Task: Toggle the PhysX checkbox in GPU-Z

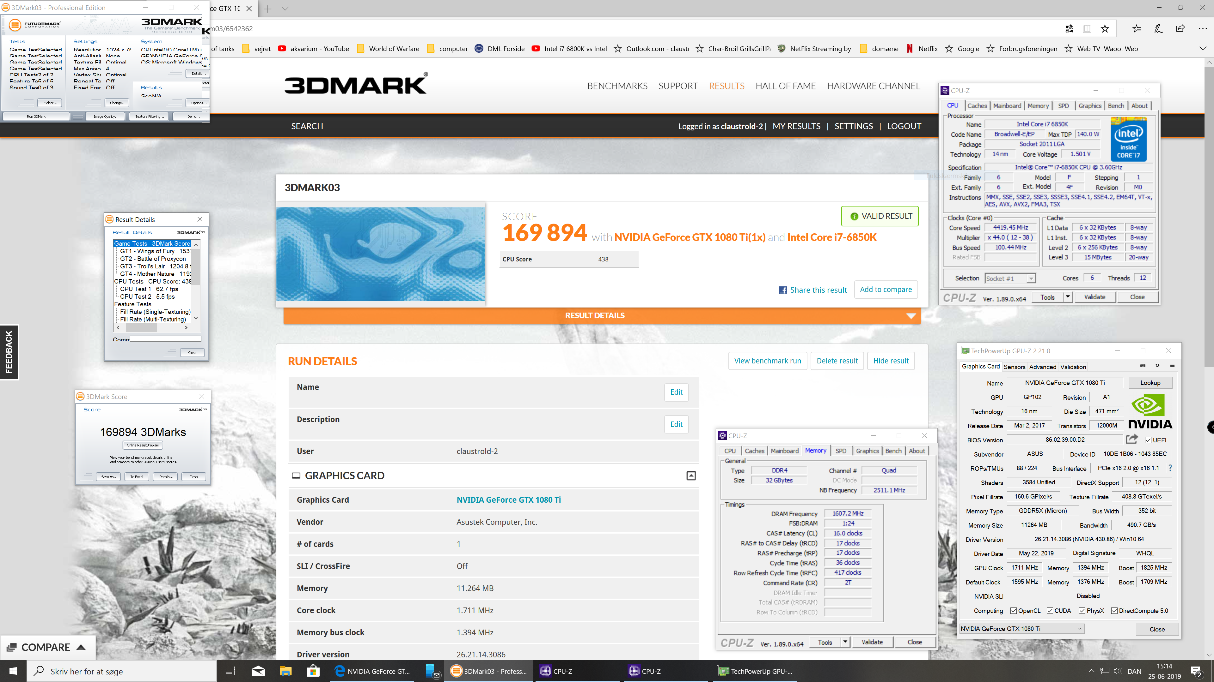Action: click(1082, 610)
